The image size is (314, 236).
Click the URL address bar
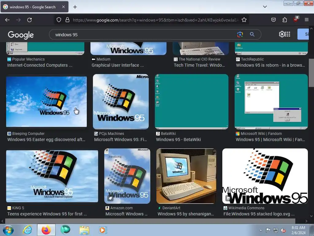[156, 20]
